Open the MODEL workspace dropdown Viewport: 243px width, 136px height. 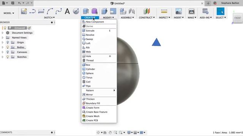point(9,13)
